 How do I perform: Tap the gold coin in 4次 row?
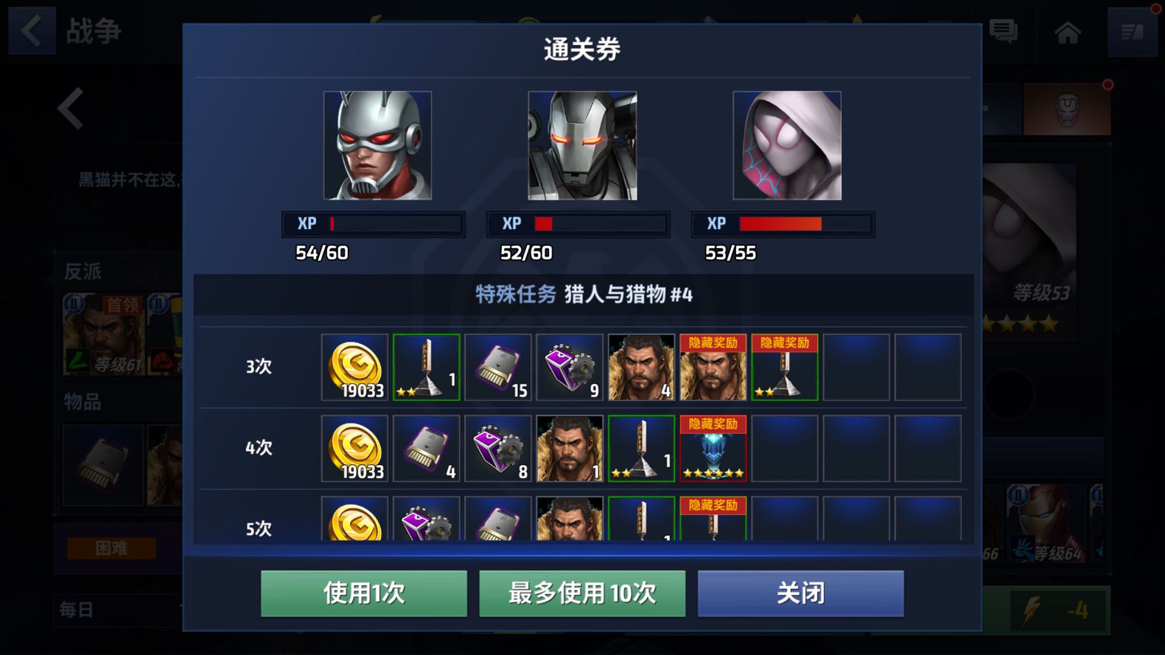tap(355, 448)
